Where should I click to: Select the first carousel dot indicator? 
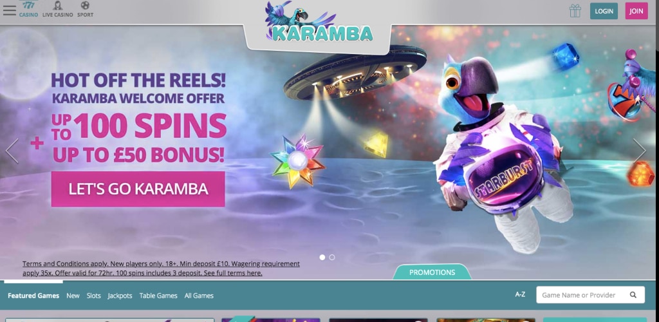(322, 257)
